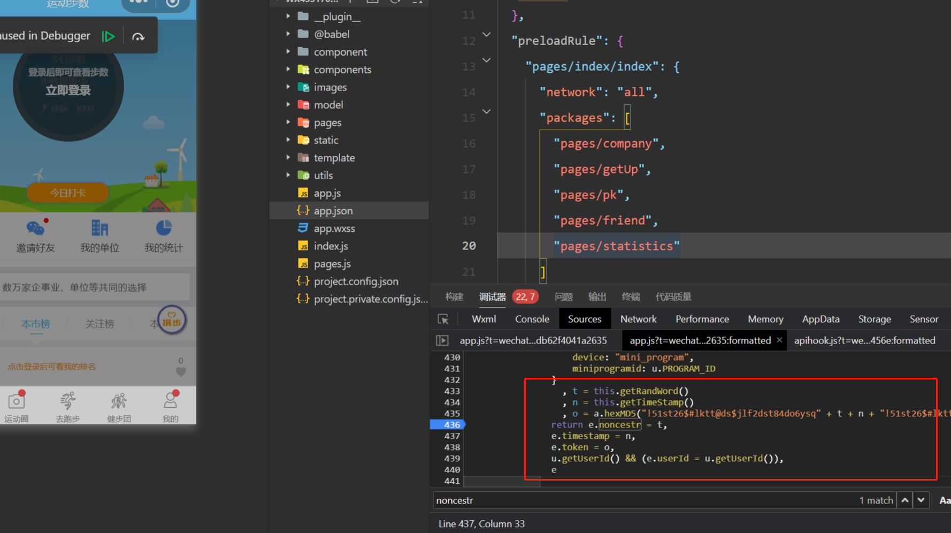Open 我的单位 building icon
Screen dimensions: 951x533
99,229
